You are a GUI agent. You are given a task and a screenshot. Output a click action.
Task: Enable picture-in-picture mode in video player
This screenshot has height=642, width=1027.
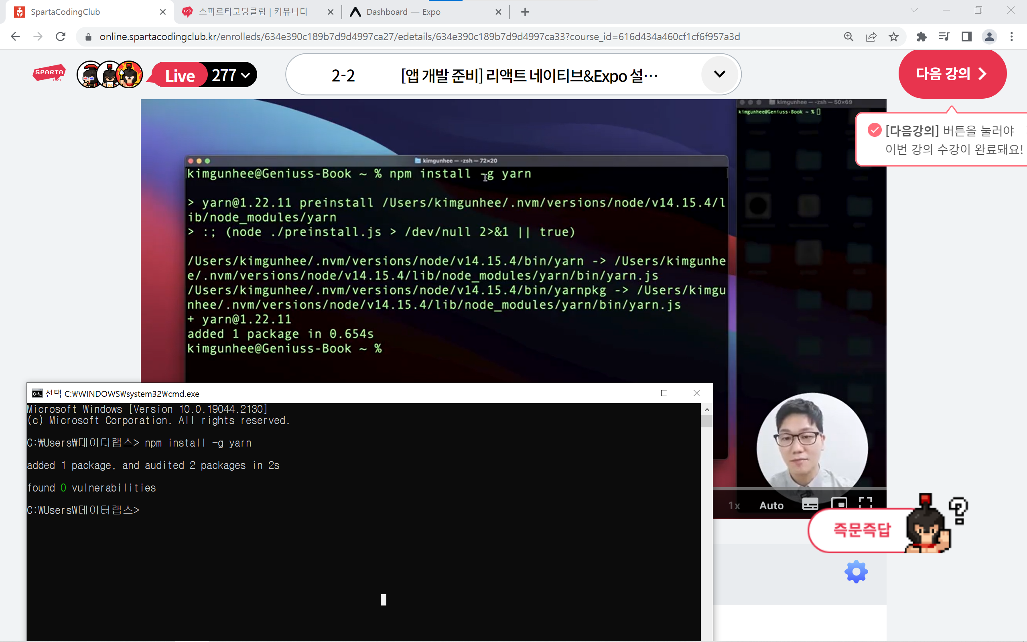point(839,504)
